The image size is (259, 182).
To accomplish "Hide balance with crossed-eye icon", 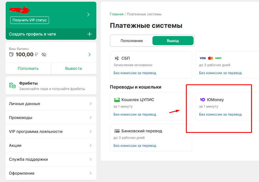I will click(x=44, y=55).
